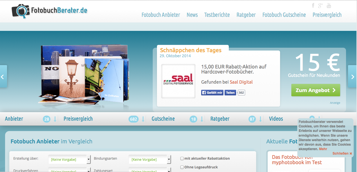Click the Saal Digital Fotoservice logo
The height and width of the screenshot is (172, 357).
point(178,81)
